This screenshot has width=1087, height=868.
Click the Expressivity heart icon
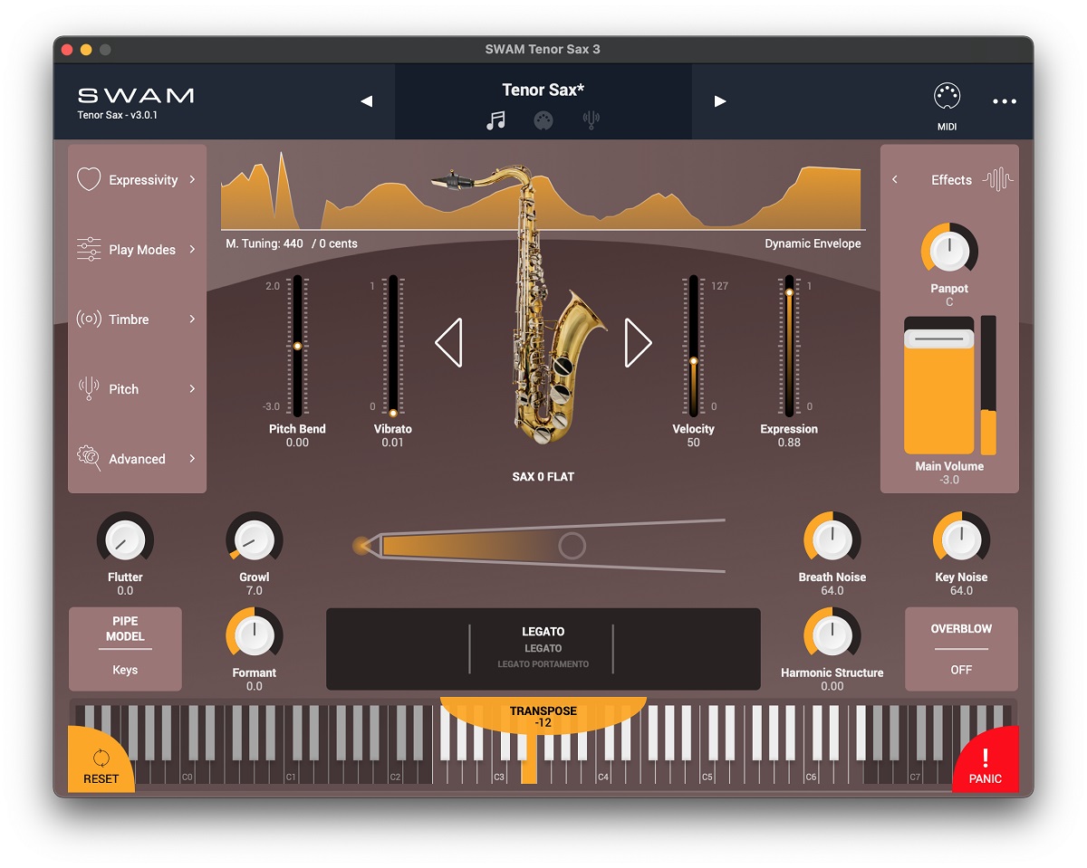coord(89,179)
